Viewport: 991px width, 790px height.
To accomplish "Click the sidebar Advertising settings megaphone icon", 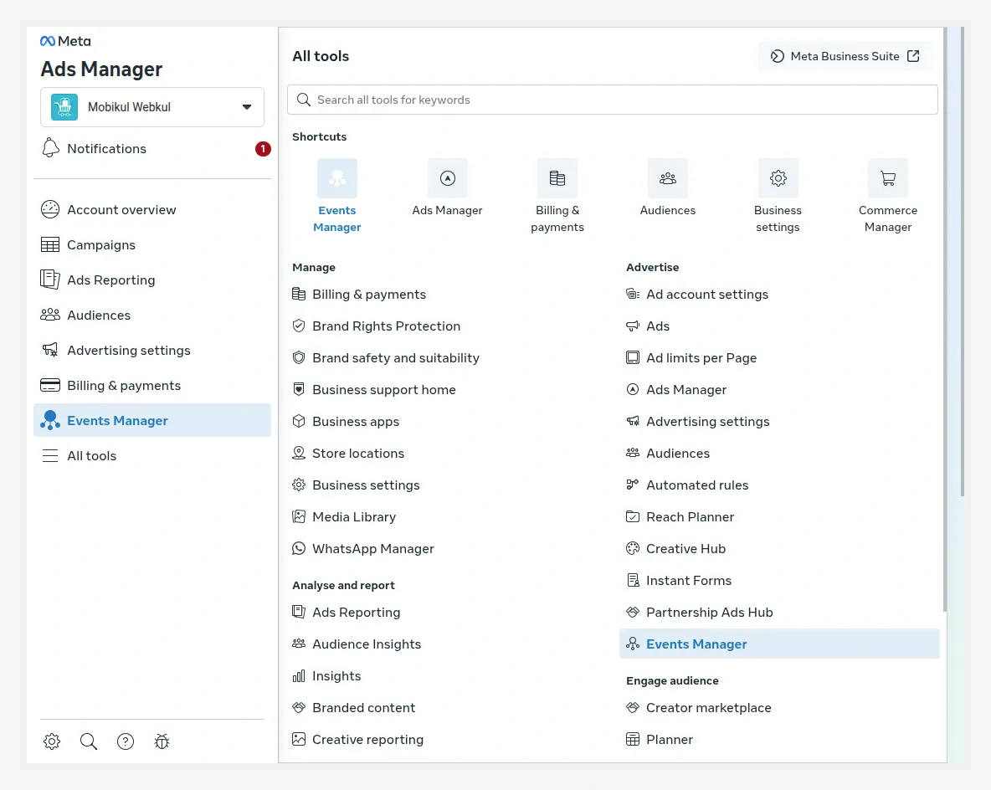I will click(50, 350).
